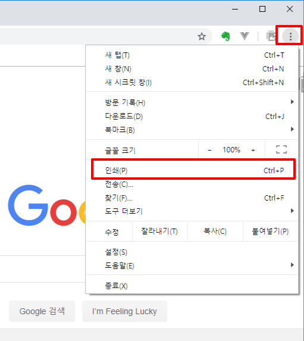Expand the 도움말(E) help submenu
This screenshot has height=341, width=304.
tap(192, 265)
